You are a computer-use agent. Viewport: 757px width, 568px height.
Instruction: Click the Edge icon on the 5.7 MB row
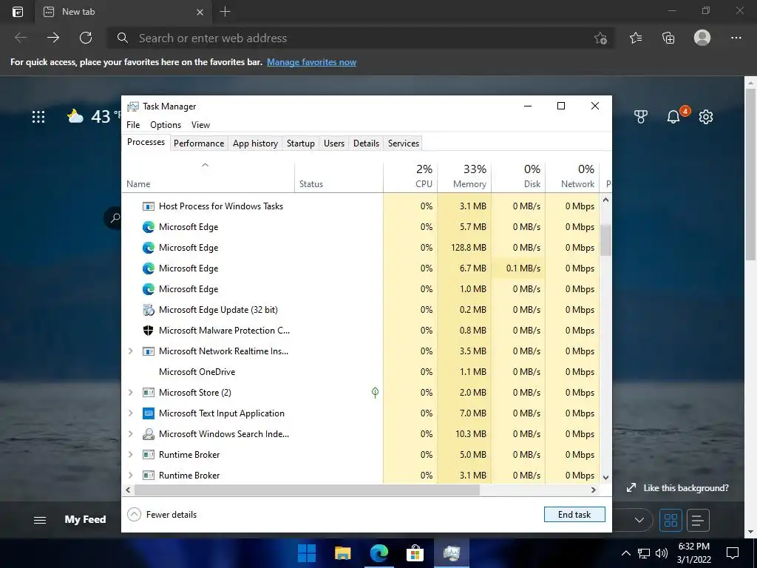[148, 227]
